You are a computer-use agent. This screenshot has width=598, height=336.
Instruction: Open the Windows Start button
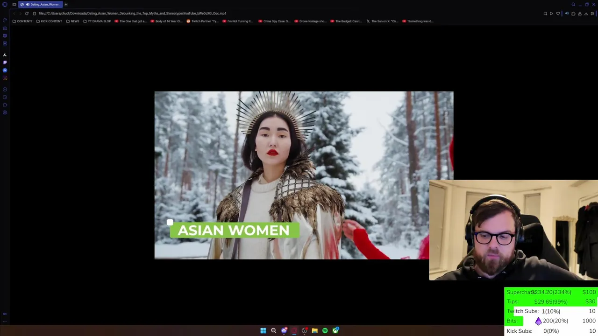[263, 330]
